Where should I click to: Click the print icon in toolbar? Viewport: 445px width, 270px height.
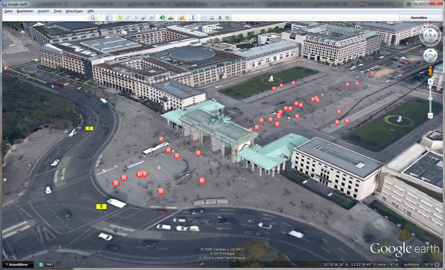point(212,18)
